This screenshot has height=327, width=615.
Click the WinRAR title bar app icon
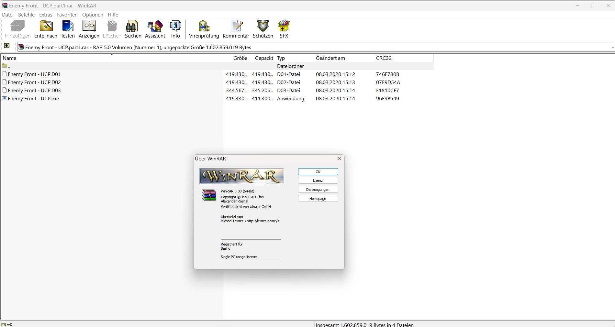[5, 5]
